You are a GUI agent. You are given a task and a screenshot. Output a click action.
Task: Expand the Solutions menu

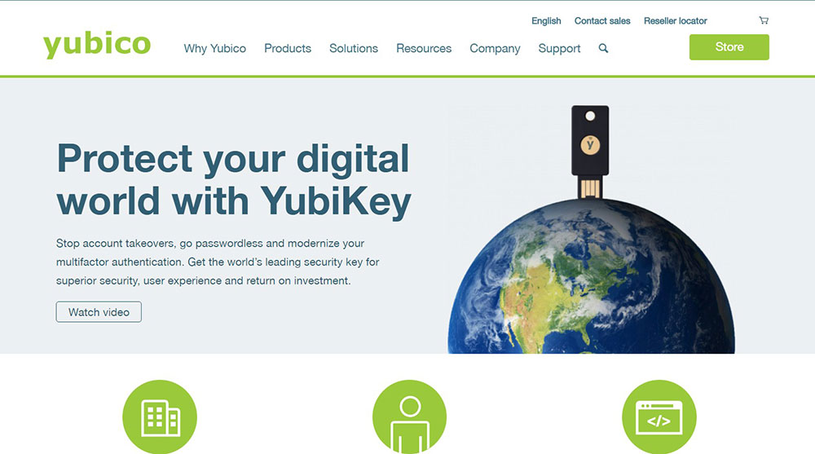[354, 48]
